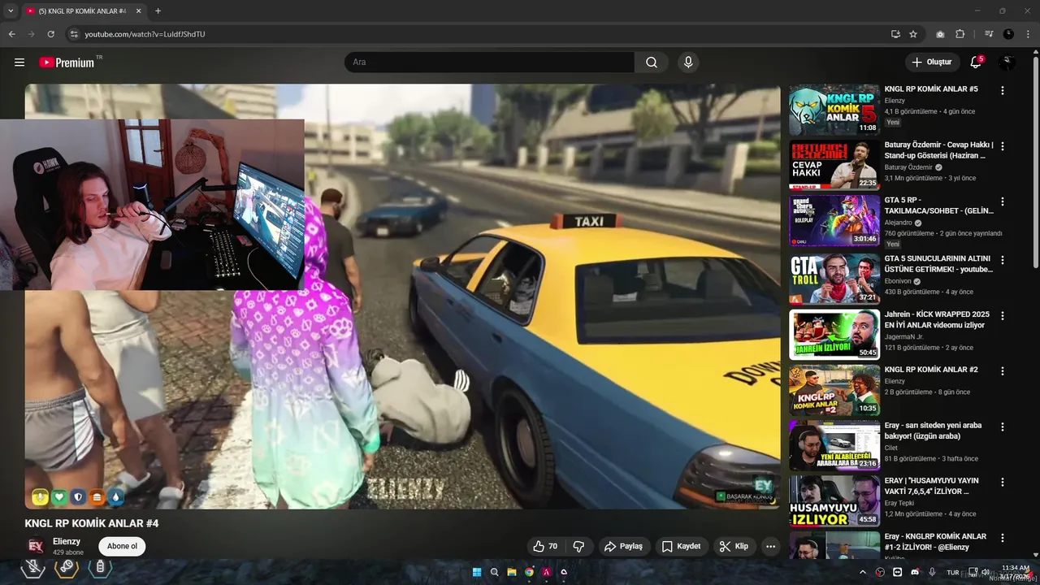Open options for GTA 5 SUNUCULARININ ALTINI video
Image resolution: width=1040 pixels, height=585 pixels.
coord(1003,260)
